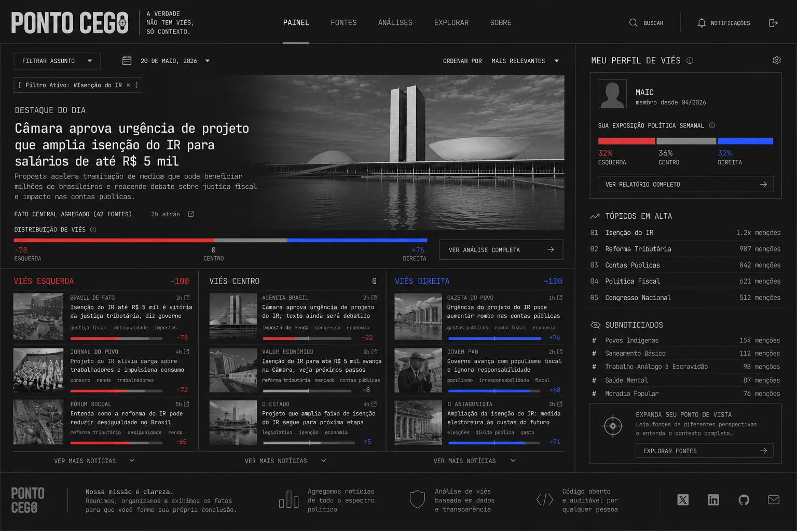Viewport: 797px width, 531px height.
Task: Click the Jovem Pan article thumbnail
Action: pyautogui.click(x=418, y=370)
